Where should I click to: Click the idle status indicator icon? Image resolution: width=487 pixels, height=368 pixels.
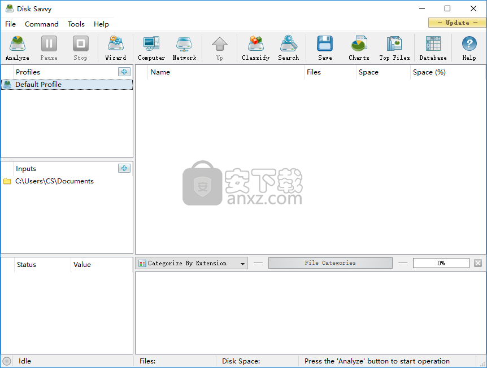coord(7,361)
